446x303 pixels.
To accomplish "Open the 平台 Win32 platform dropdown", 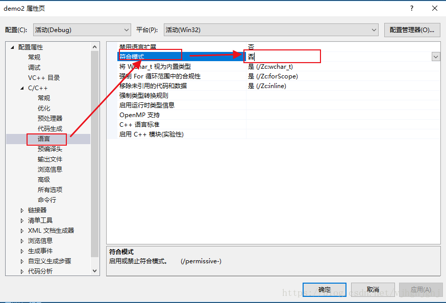I will point(271,30).
